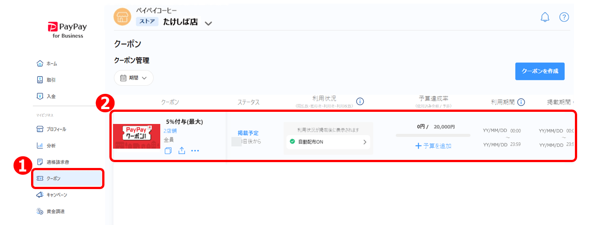Click the share coupon icon
The height and width of the screenshot is (225, 592).
tap(181, 151)
